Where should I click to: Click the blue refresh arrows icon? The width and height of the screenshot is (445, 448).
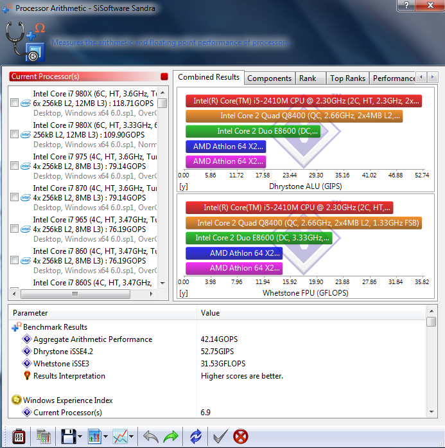pos(196,436)
